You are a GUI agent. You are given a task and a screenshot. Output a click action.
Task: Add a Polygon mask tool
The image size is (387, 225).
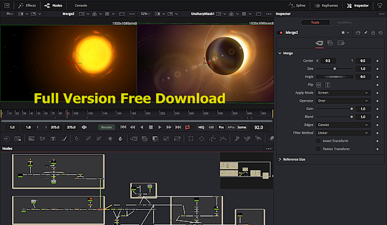coord(212,139)
